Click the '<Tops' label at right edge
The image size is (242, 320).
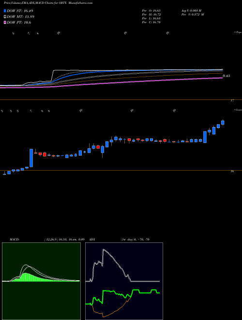238,32
